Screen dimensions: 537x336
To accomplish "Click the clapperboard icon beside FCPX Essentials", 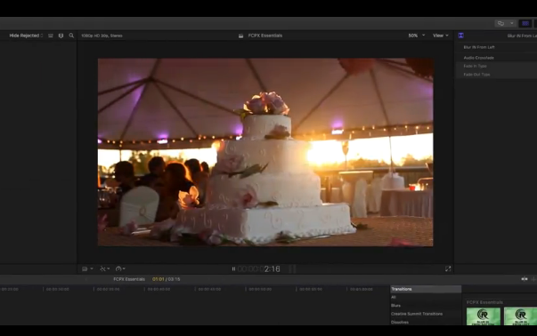I will 240,36.
